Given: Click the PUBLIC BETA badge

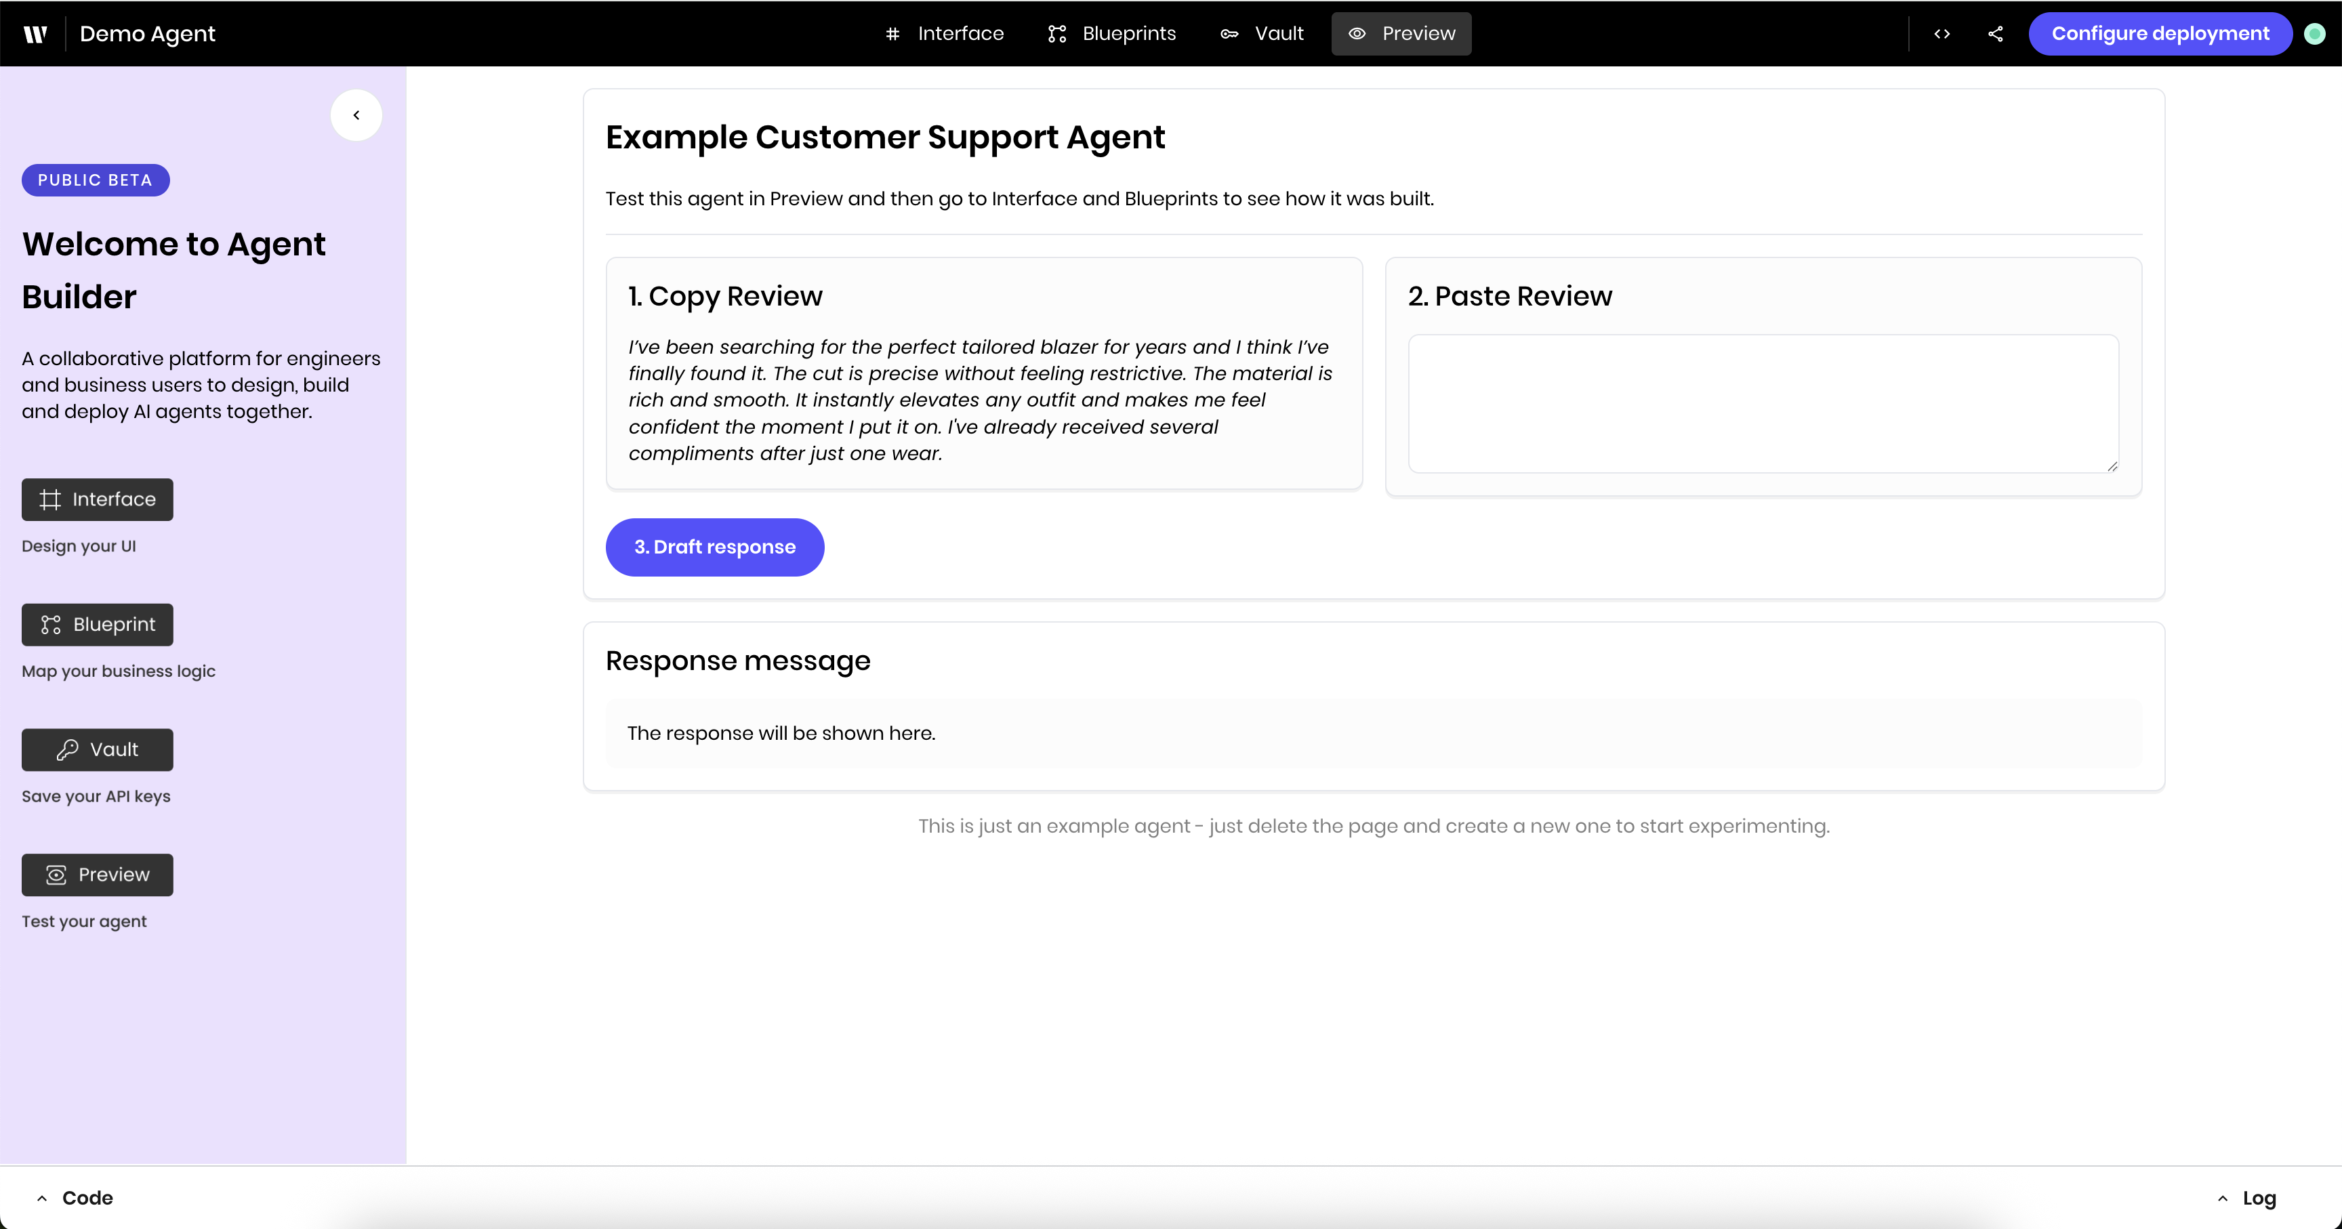Looking at the screenshot, I should (96, 180).
